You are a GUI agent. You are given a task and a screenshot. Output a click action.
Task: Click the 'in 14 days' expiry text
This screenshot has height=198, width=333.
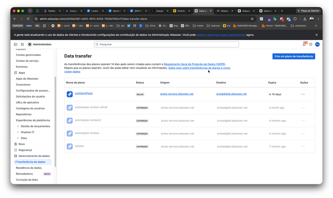pyautogui.click(x=275, y=94)
